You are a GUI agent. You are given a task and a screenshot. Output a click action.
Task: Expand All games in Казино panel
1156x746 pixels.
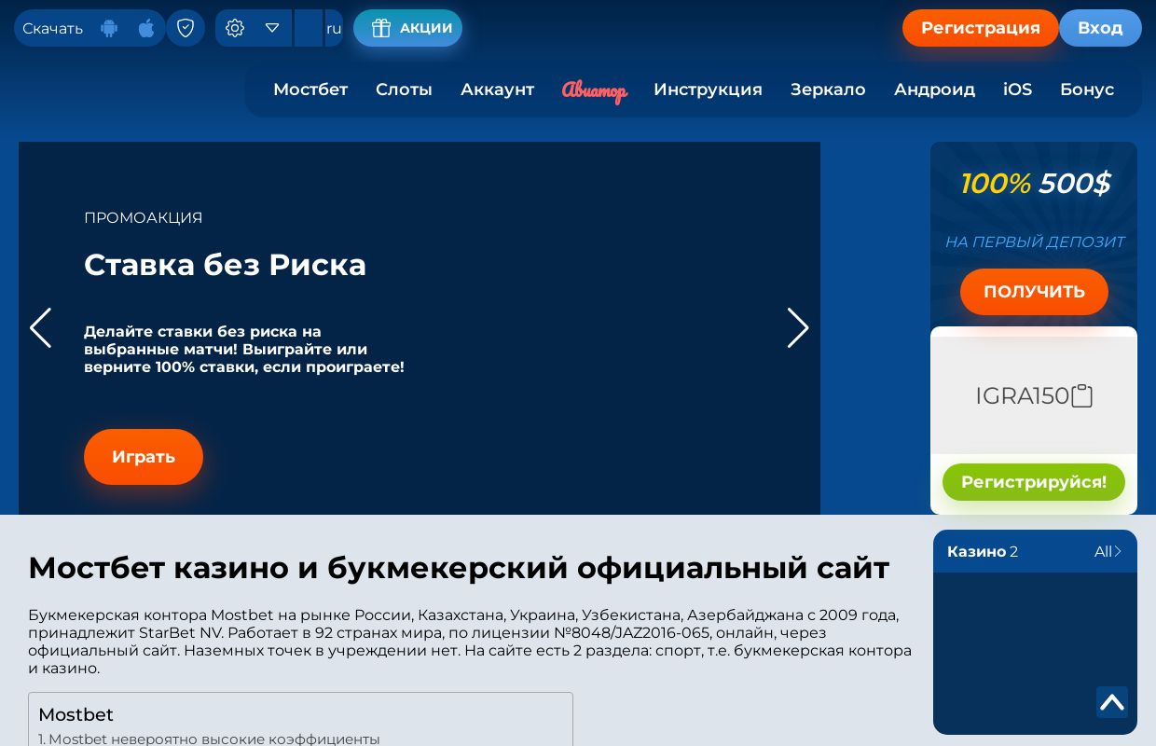coord(1108,551)
